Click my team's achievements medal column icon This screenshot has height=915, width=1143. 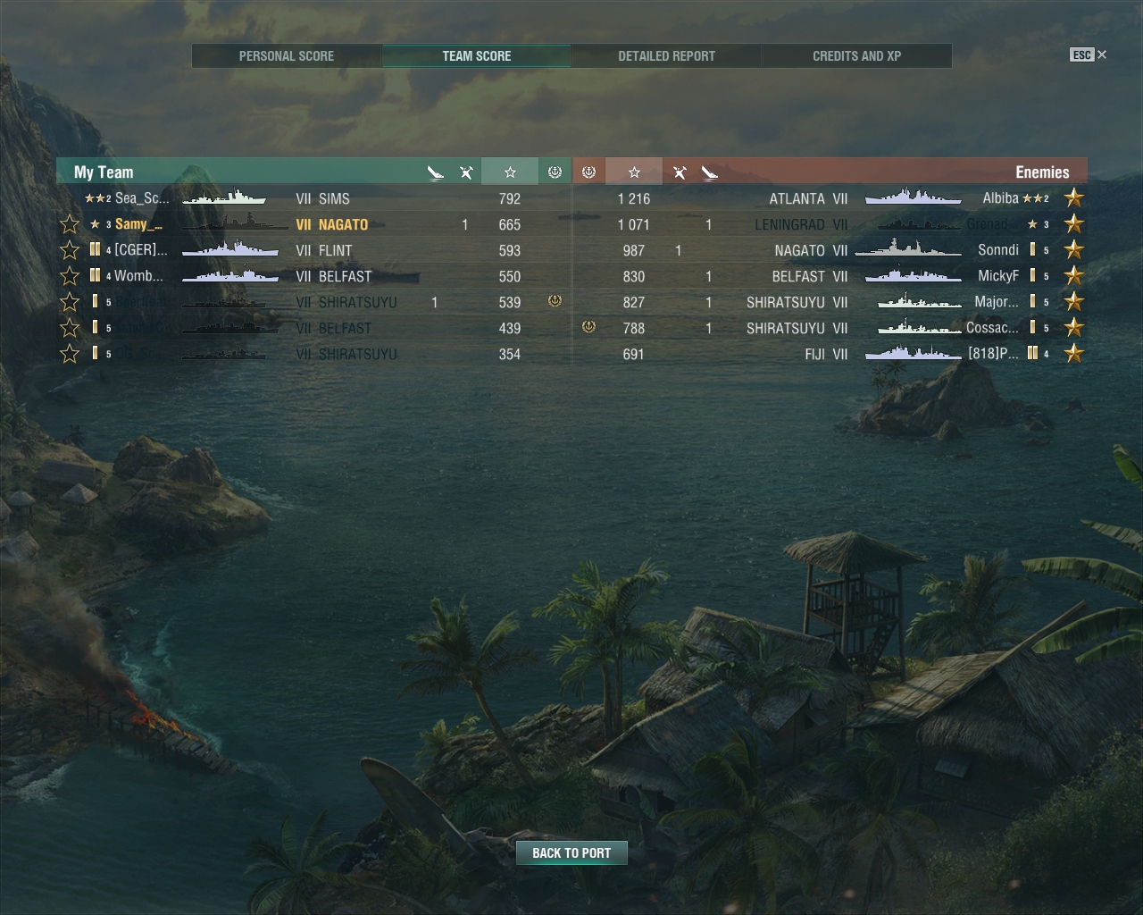click(555, 172)
